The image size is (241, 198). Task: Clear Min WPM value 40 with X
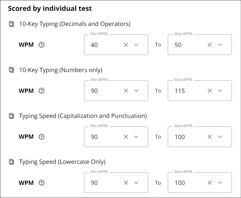tap(126, 45)
